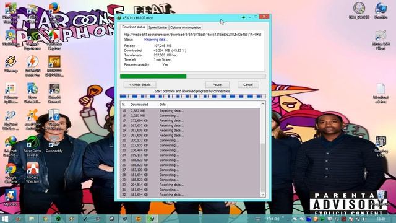Screen dimensions: 396x223
Task: Open Winamp desktop shortcut
Action: [x=11, y=64]
